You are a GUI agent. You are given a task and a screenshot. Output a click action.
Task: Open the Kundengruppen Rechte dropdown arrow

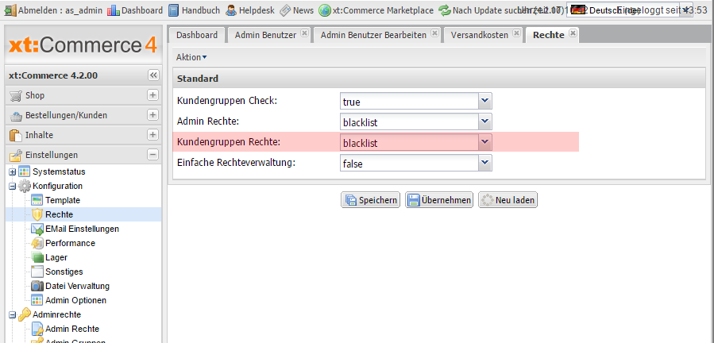coord(485,142)
